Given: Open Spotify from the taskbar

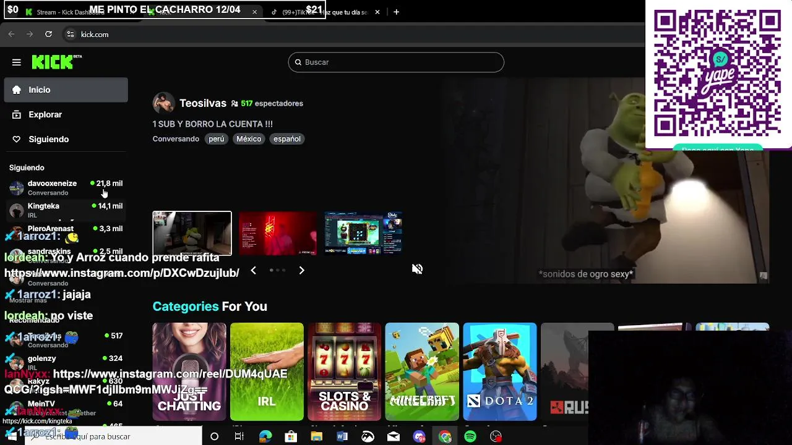Looking at the screenshot, I should [x=470, y=436].
